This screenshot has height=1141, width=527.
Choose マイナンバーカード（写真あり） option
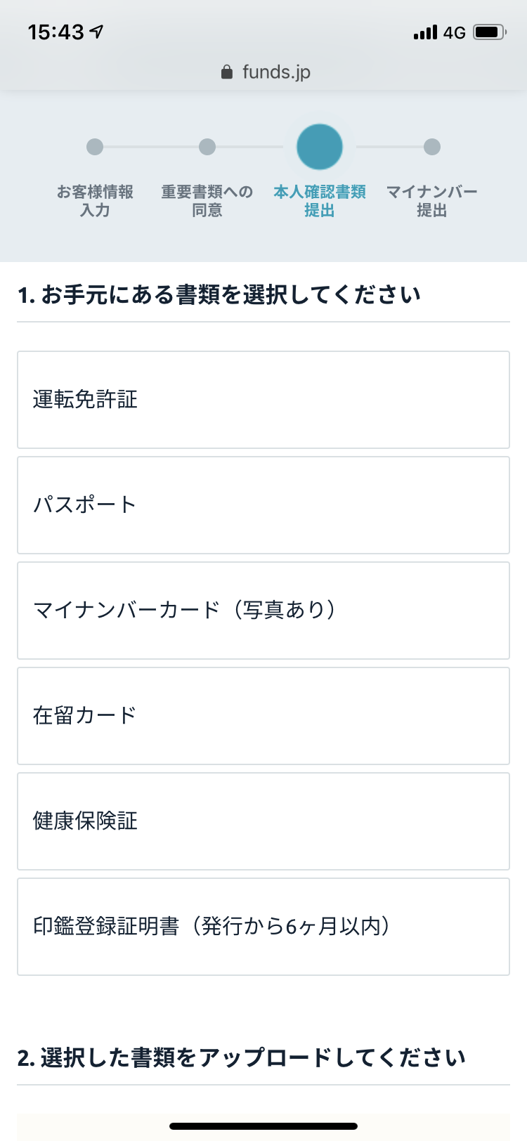[263, 611]
